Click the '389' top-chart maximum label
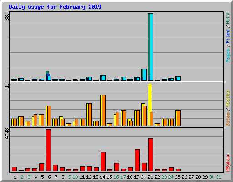This screenshot has height=182, width=233. pos(7,17)
